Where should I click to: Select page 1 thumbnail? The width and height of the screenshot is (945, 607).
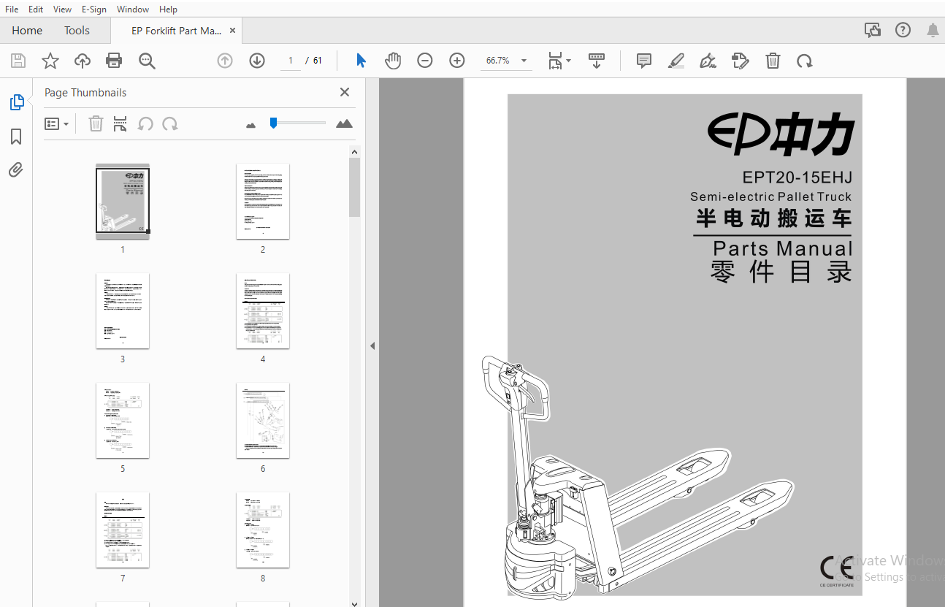(123, 202)
